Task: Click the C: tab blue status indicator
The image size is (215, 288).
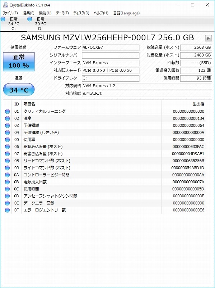Action: (x=3, y=19)
